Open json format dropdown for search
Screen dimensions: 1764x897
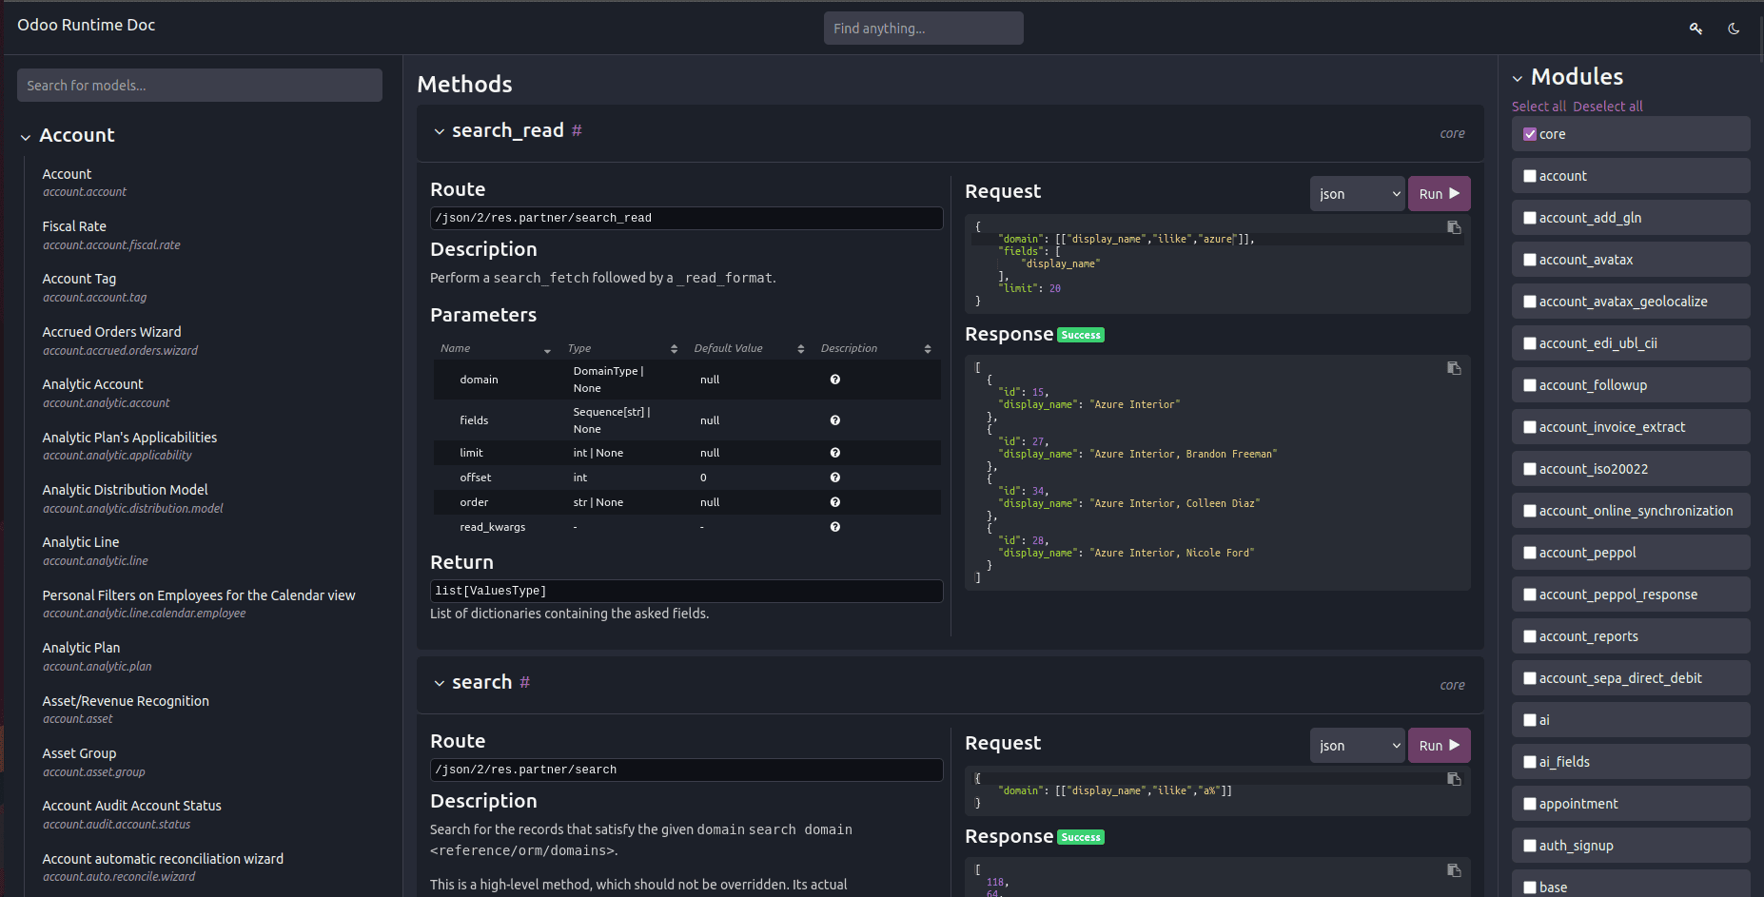pos(1358,746)
